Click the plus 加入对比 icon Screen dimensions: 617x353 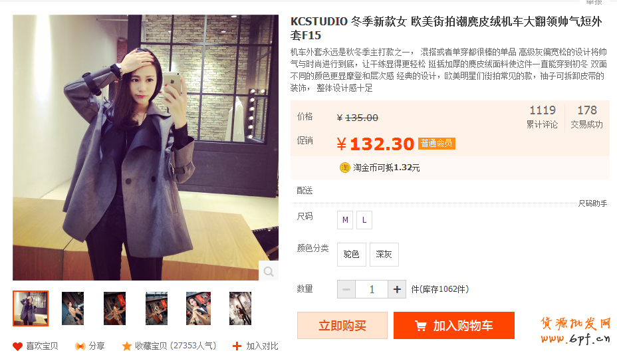(x=237, y=346)
